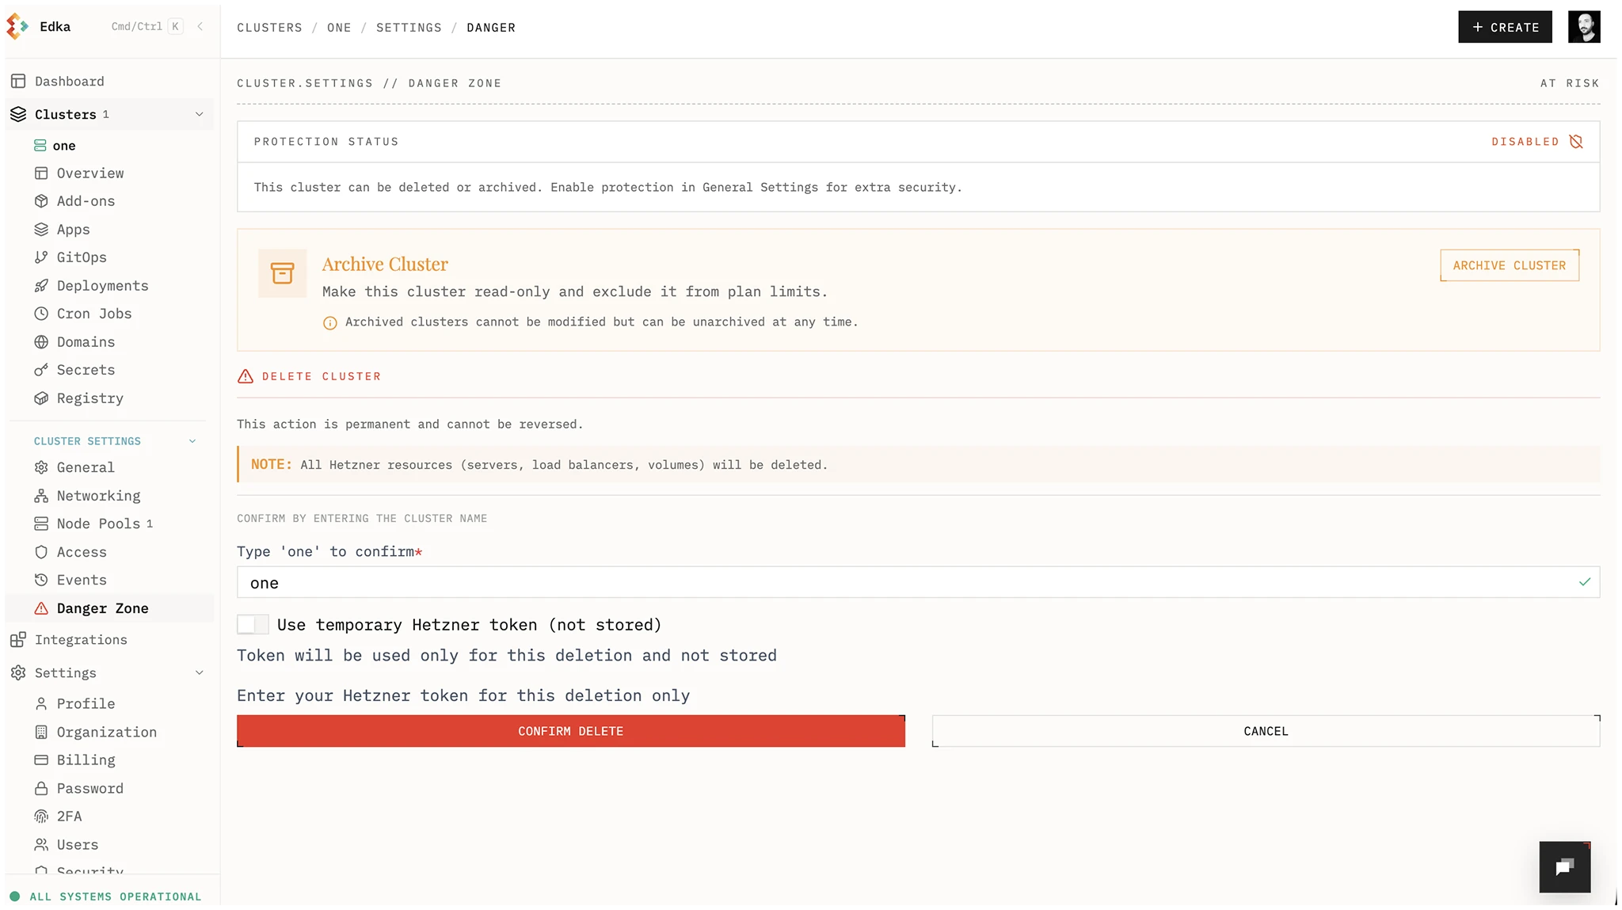Select Danger Zone in the sidebar
This screenshot has width=1622, height=910.
(x=103, y=608)
